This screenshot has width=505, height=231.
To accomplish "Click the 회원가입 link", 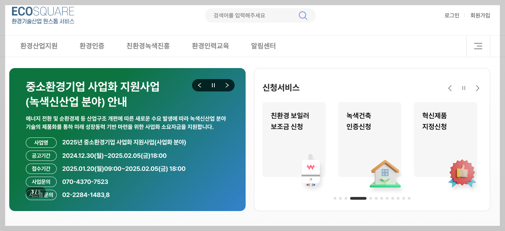I will click(x=480, y=15).
